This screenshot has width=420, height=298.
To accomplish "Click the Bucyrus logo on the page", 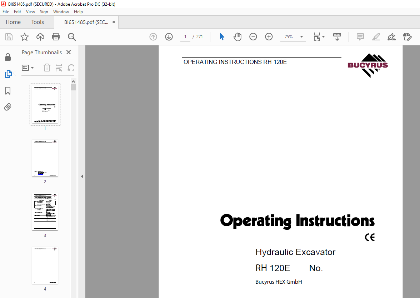I will click(368, 65).
